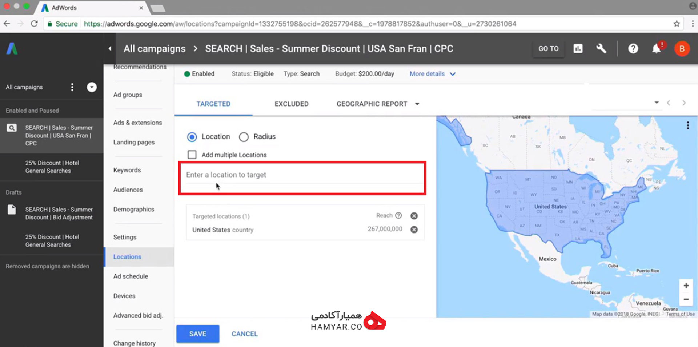Go to previous page chevron
Screen dimensions: 698x347
(x=669, y=103)
